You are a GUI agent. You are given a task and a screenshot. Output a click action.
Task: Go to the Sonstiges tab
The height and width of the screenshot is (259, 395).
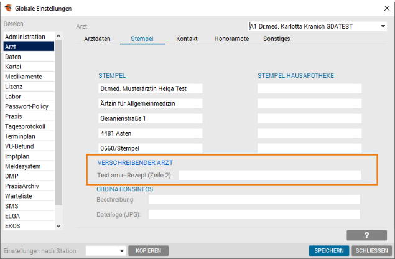click(x=276, y=39)
